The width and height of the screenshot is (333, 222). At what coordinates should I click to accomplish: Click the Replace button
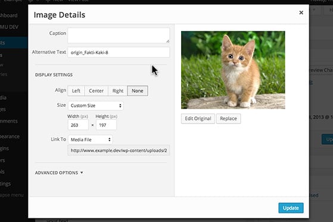point(228,119)
